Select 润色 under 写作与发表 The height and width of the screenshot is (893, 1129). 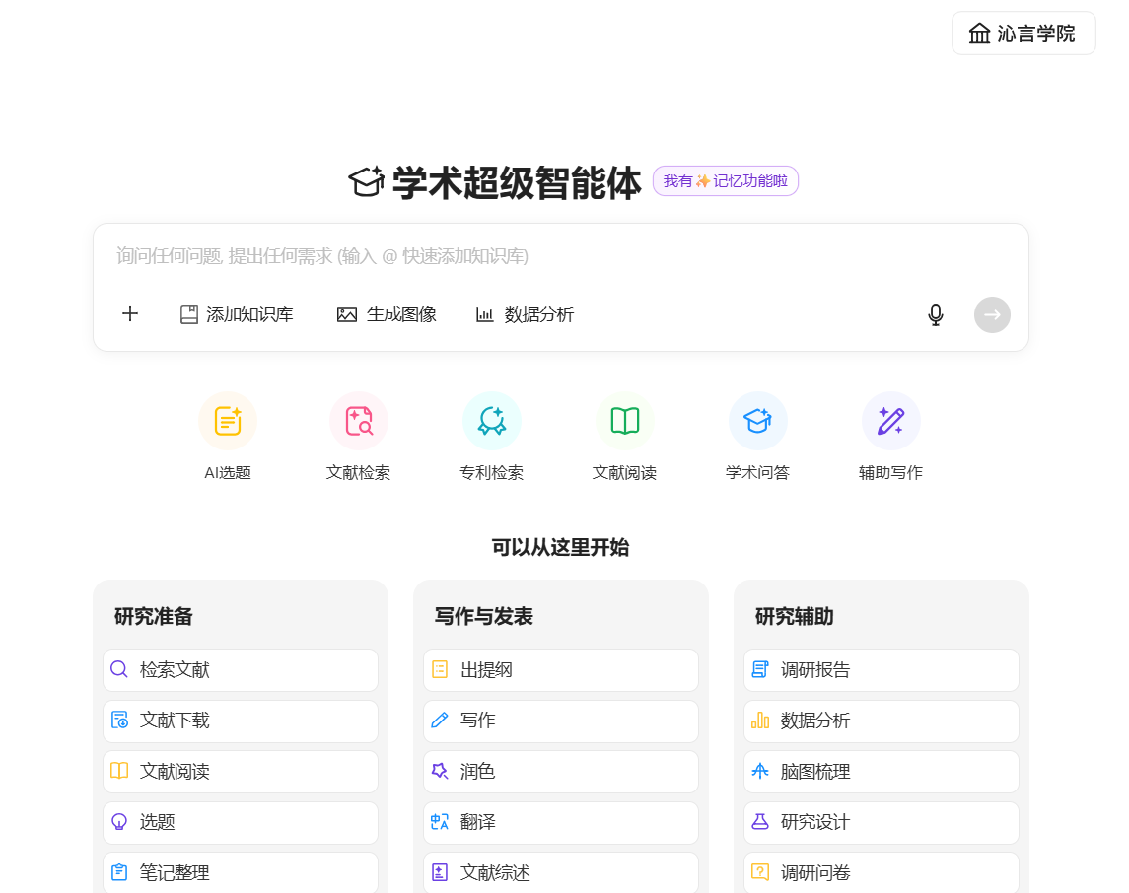[561, 772]
